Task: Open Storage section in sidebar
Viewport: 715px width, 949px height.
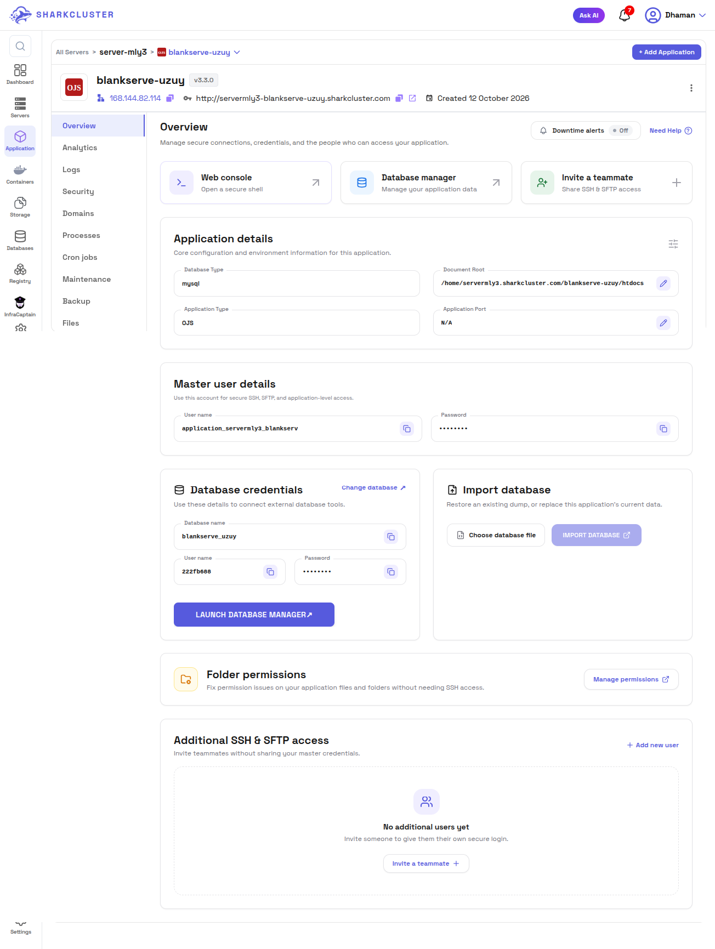Action: tap(20, 207)
